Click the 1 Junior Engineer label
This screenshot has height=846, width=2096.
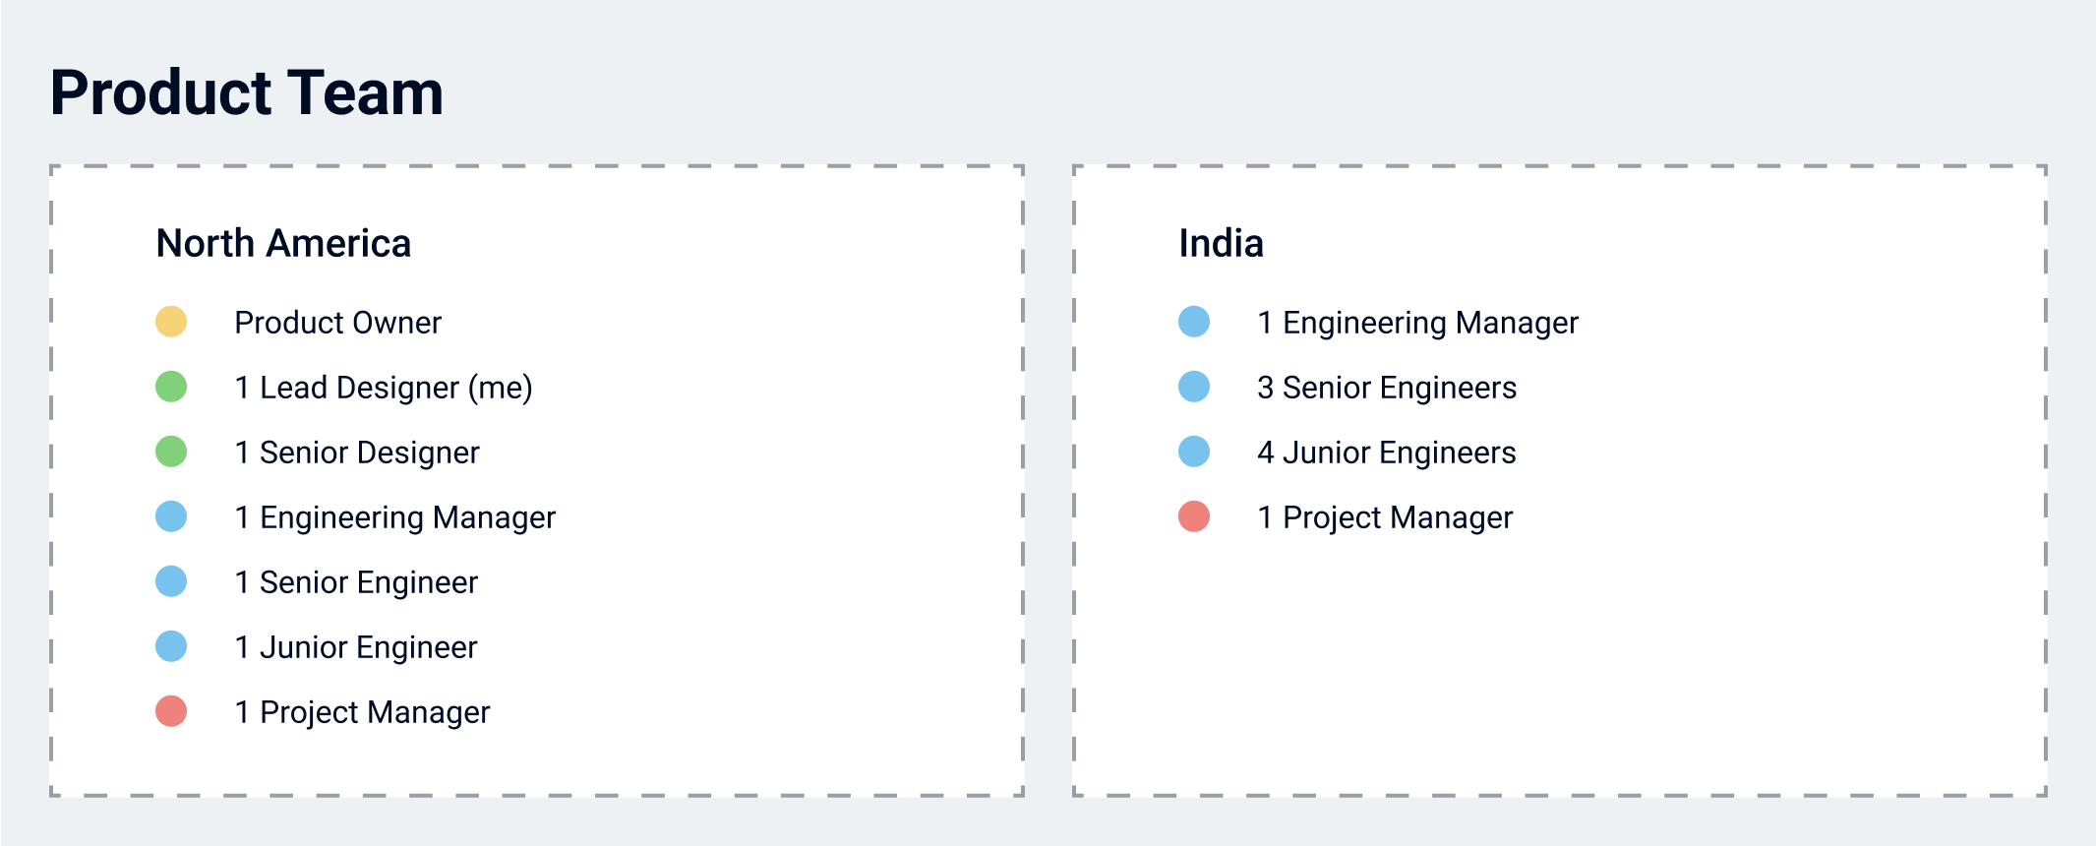pos(356,647)
